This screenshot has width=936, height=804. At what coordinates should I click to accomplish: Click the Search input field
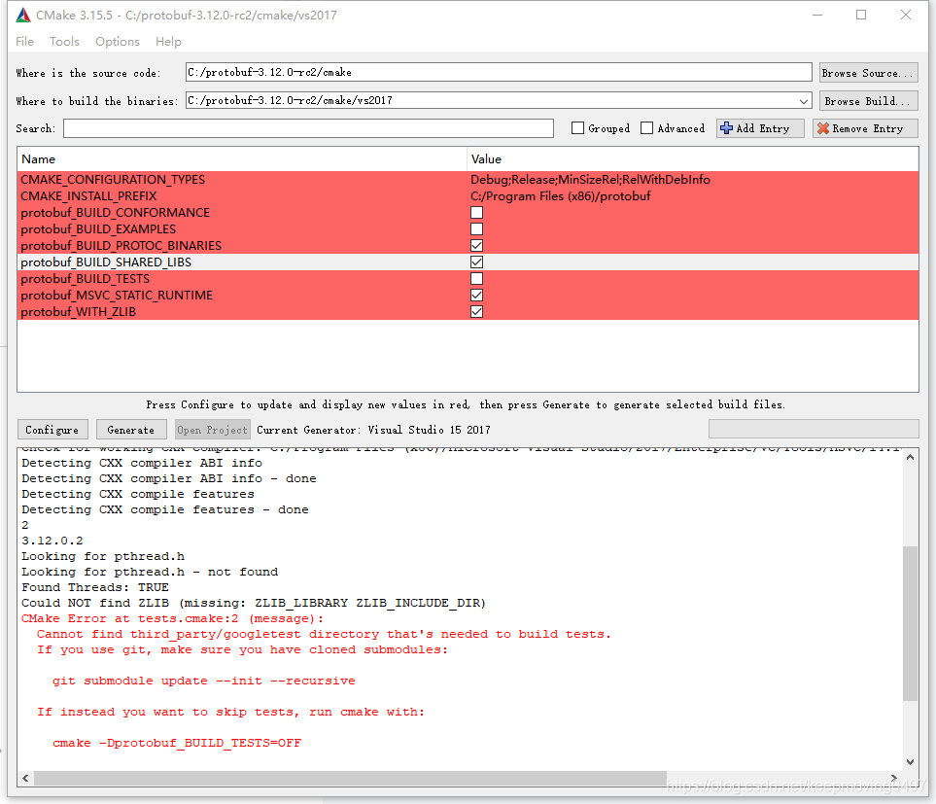pyautogui.click(x=309, y=128)
